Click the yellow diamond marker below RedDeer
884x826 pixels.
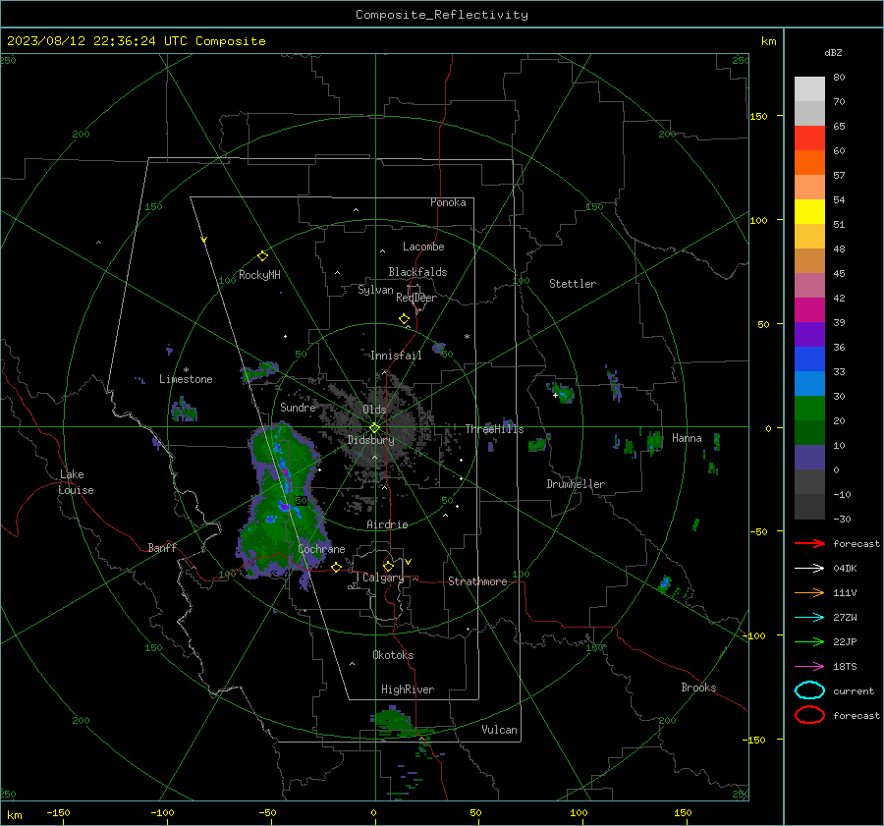tap(404, 319)
